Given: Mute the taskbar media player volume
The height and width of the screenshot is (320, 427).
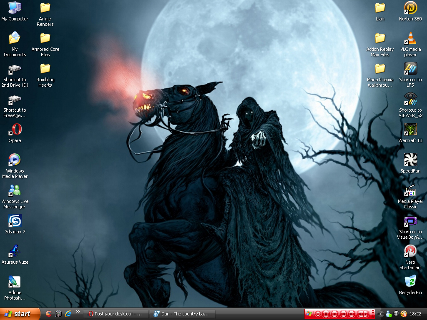Looking at the screenshot, I should pos(361,314).
